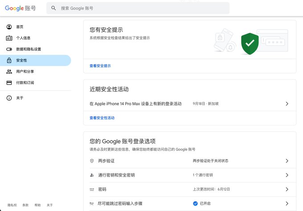This screenshot has width=303, height=211.
Task: Click the 9月18日 · 新加坡 activity detail
Action: tap(205, 103)
